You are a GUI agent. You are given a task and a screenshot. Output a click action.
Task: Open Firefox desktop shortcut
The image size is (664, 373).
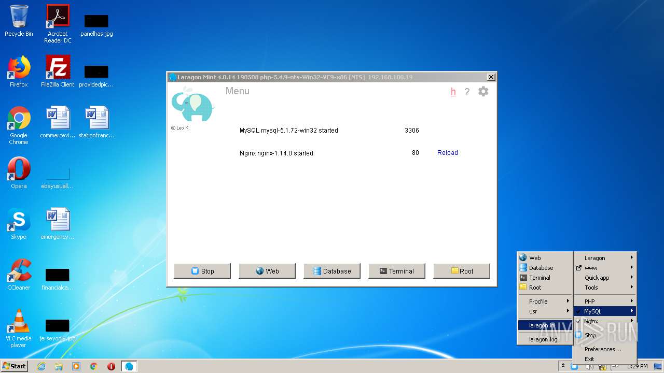click(x=19, y=72)
